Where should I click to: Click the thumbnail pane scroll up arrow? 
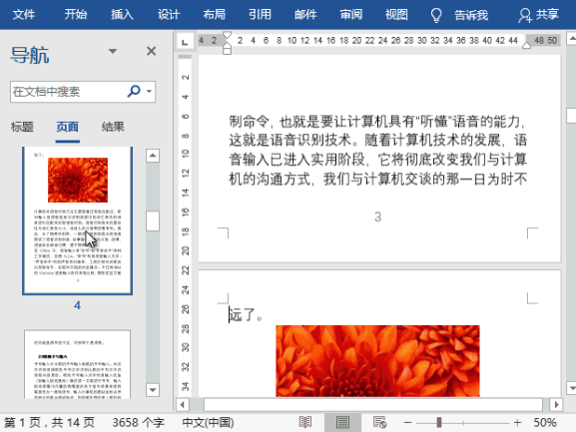(153, 156)
